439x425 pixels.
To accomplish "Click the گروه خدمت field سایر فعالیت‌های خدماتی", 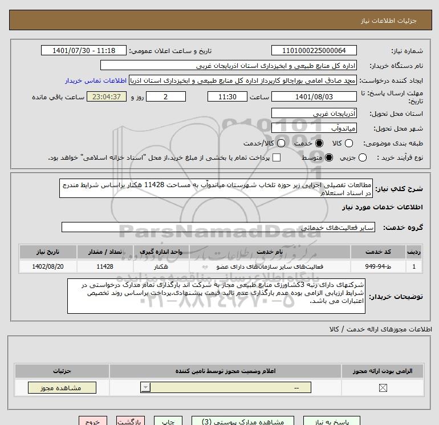I will click(218, 227).
